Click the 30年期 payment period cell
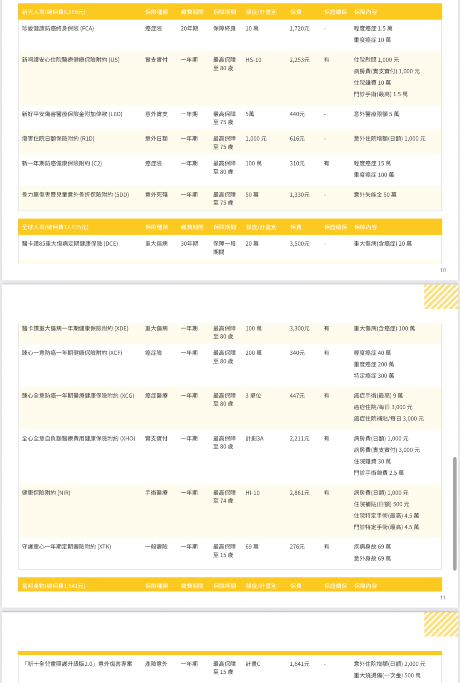460x683 pixels. coord(190,243)
